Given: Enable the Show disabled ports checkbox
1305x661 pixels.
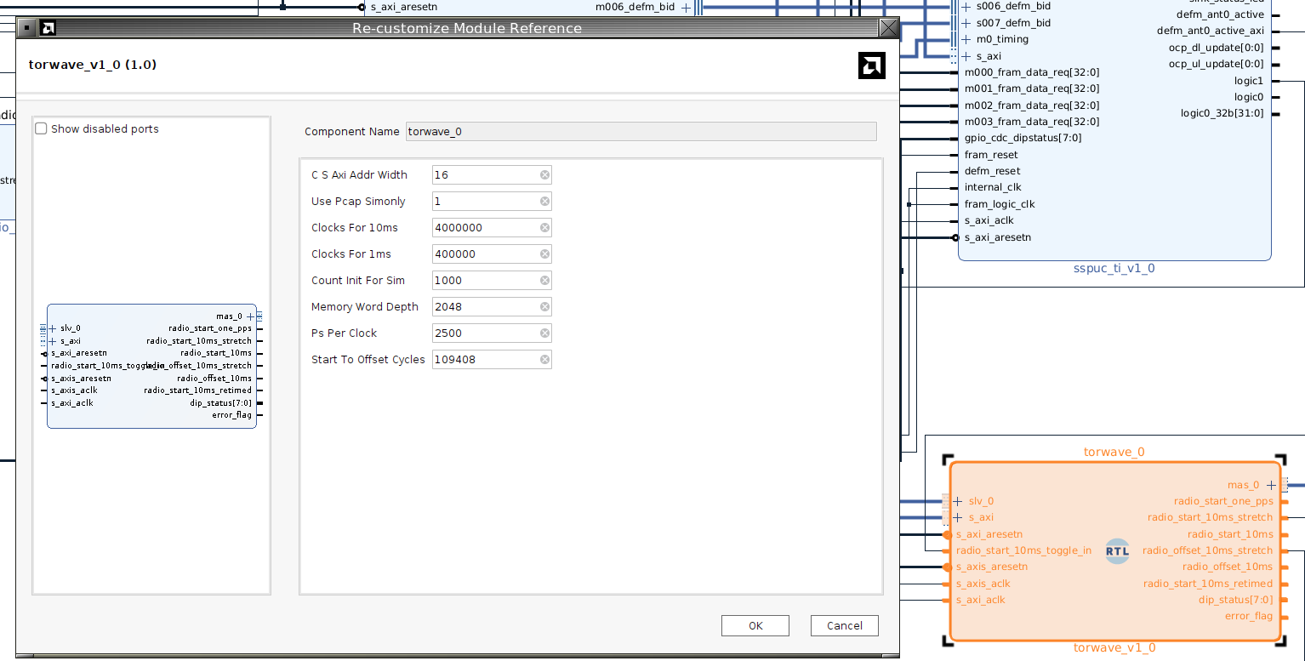Looking at the screenshot, I should 41,128.
